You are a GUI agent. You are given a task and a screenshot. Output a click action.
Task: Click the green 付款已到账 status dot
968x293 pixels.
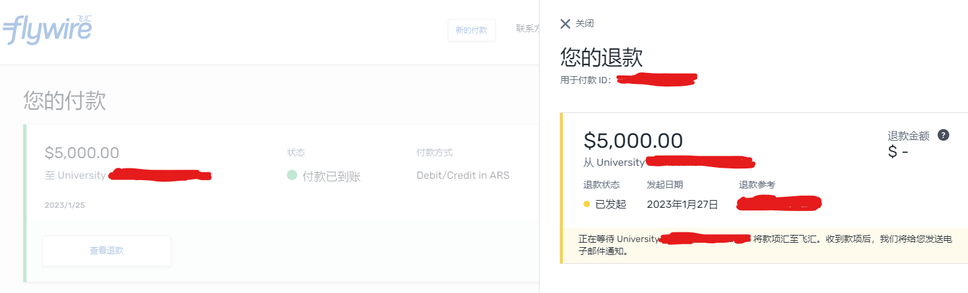tap(292, 176)
